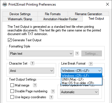The width and height of the screenshot is (112, 103).
Task: Tick Disable Page numbering checkbox
Action: pos(12,91)
